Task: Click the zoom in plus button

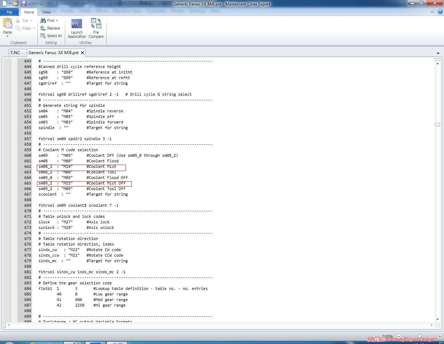Action: [x=440, y=336]
